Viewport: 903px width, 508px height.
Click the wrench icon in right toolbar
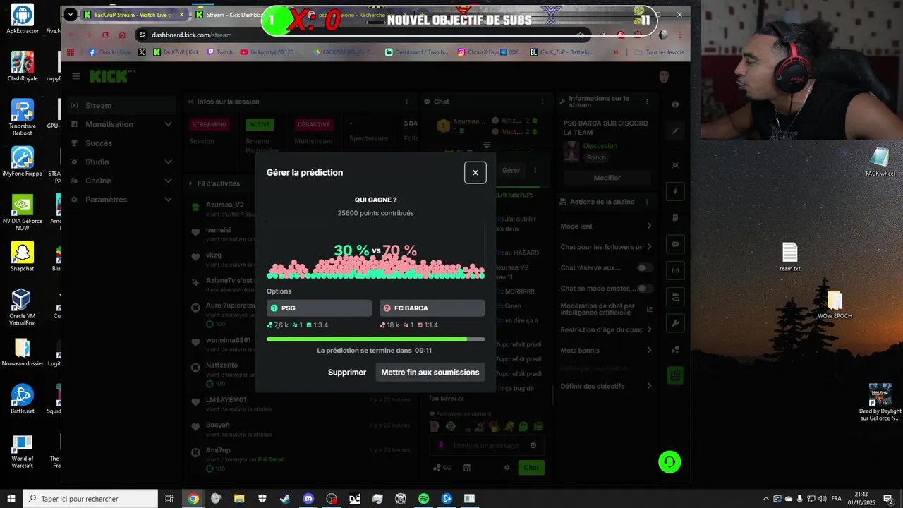coord(675,323)
